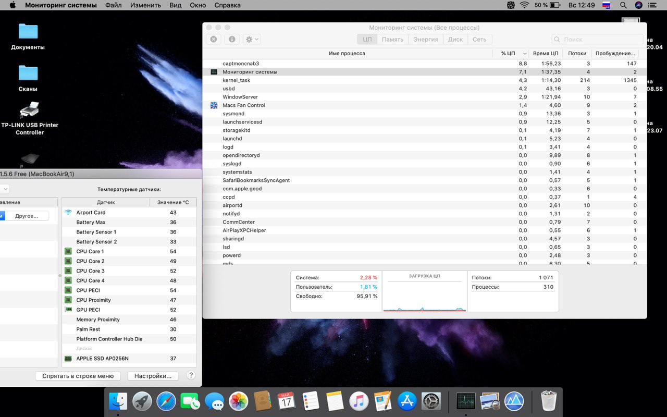Open the Trash in the Dock
The image size is (667, 417).
point(549,401)
